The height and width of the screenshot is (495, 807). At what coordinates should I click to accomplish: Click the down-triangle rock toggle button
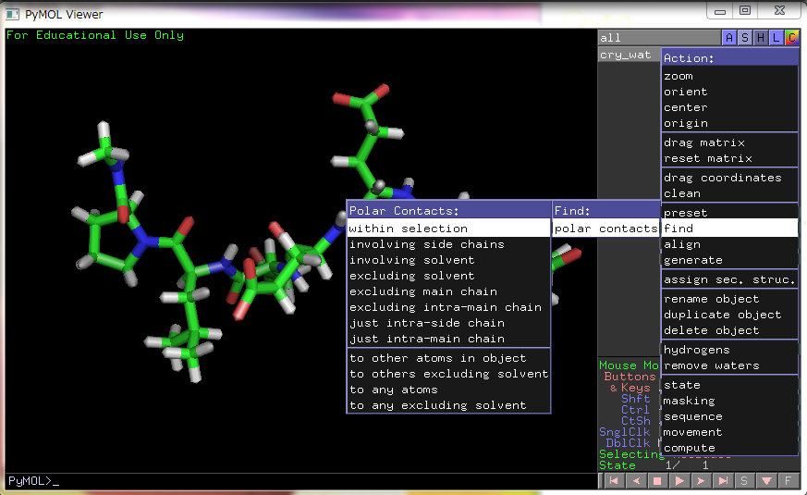click(x=766, y=480)
